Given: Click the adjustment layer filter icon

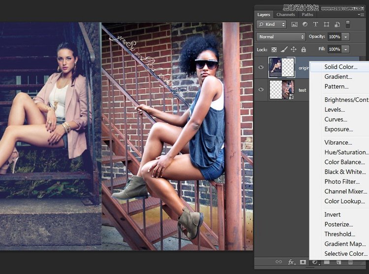Looking at the screenshot, I should tap(305, 24).
